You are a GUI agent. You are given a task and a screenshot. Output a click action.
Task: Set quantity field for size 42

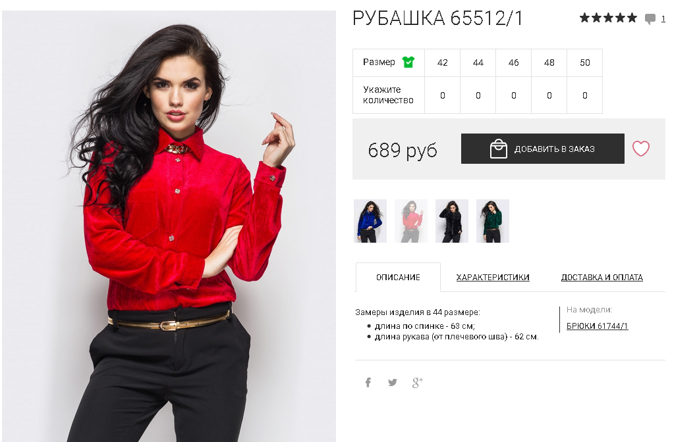pyautogui.click(x=442, y=95)
